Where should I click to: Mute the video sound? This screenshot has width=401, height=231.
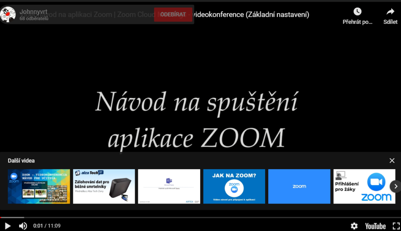(23, 226)
